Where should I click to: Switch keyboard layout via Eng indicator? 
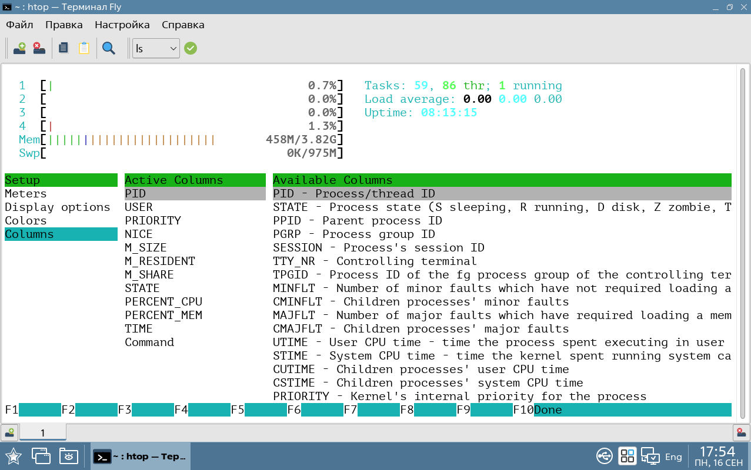pyautogui.click(x=673, y=456)
